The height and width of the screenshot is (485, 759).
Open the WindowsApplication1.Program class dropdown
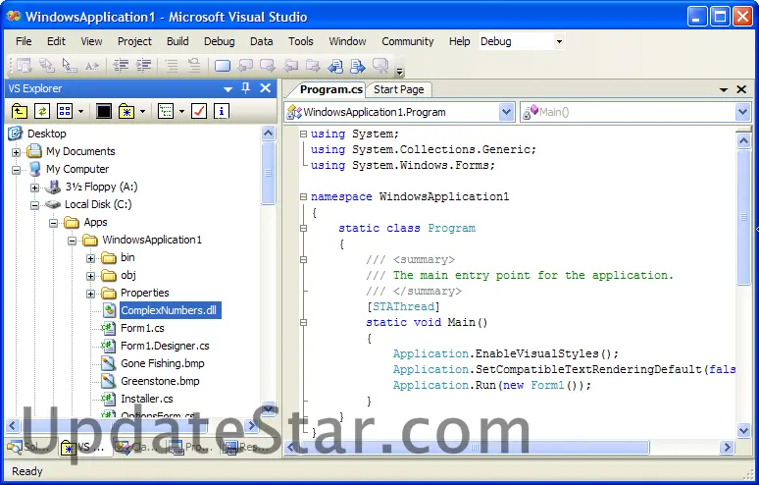point(506,112)
